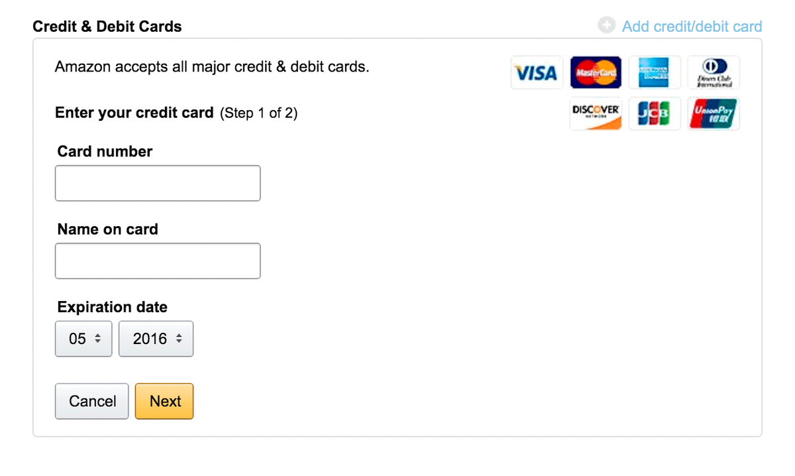
Task: Click the Next button
Action: [164, 401]
